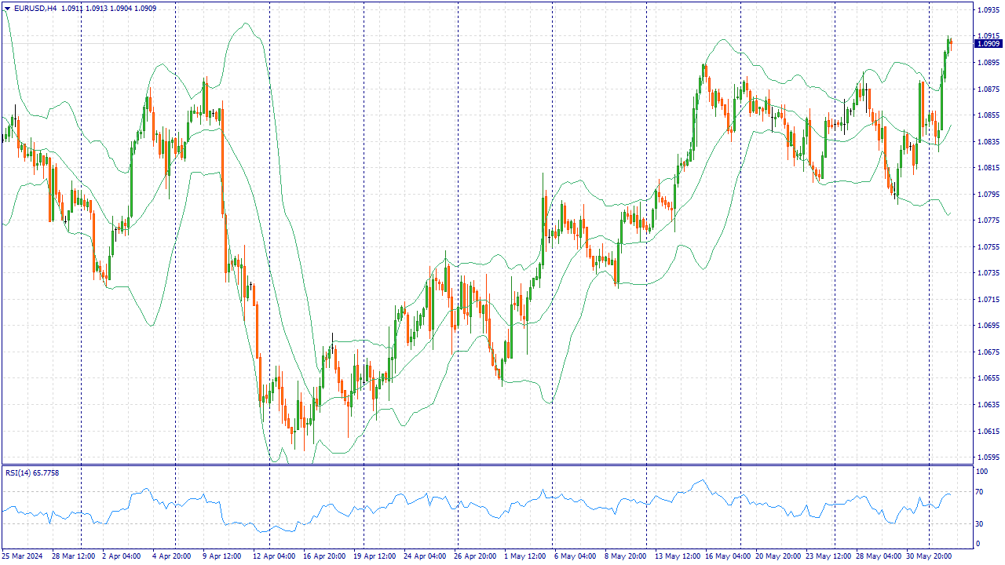Click the 24 Apr 04:00 time label

[424, 556]
